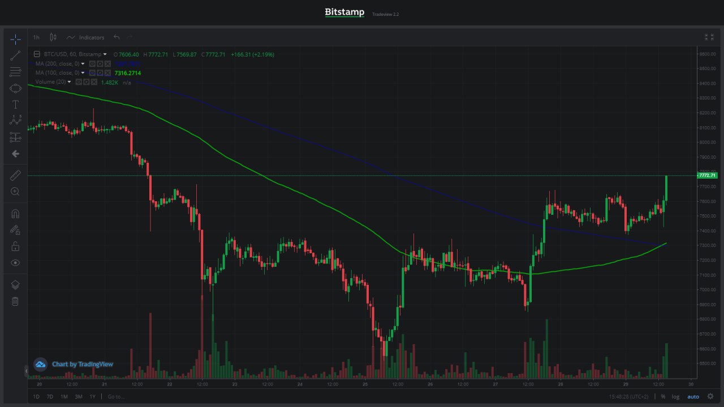Viewport: 724px width, 407px height.
Task: Change the 1h time interval
Action: coord(36,37)
